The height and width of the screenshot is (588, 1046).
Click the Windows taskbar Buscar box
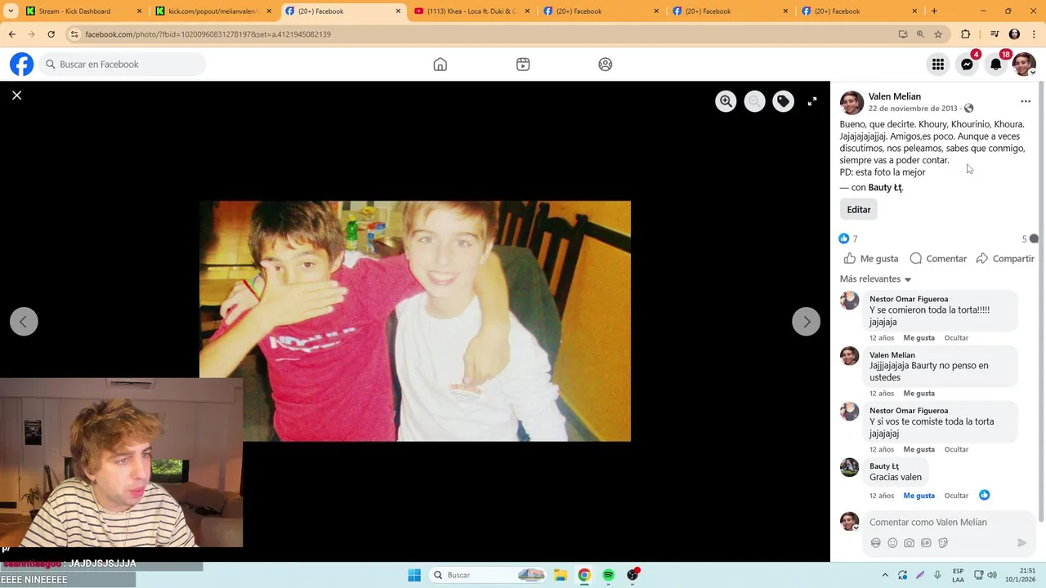488,575
